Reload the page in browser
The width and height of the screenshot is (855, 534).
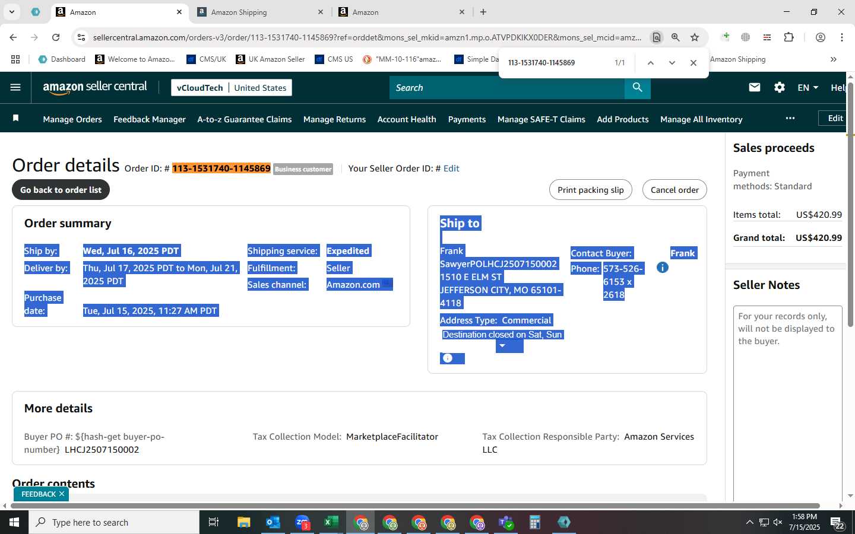(x=56, y=37)
